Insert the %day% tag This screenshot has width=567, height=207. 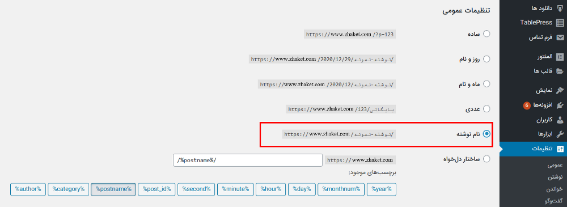[302, 189]
